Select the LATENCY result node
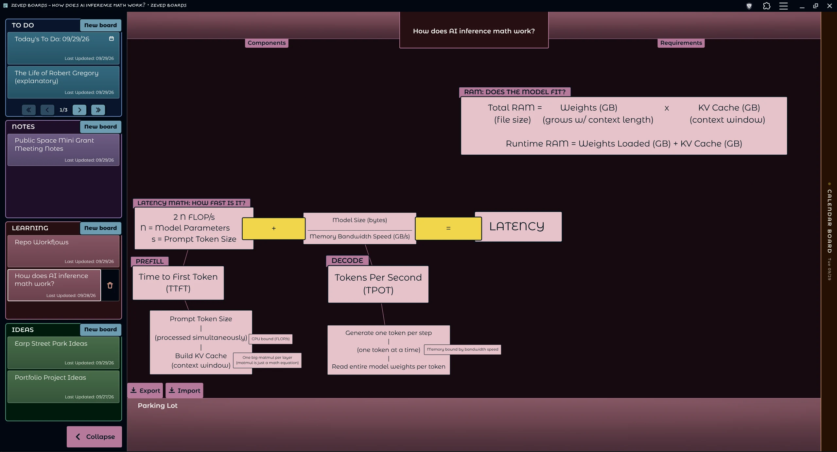Screen dimensions: 837x452 (518, 226)
